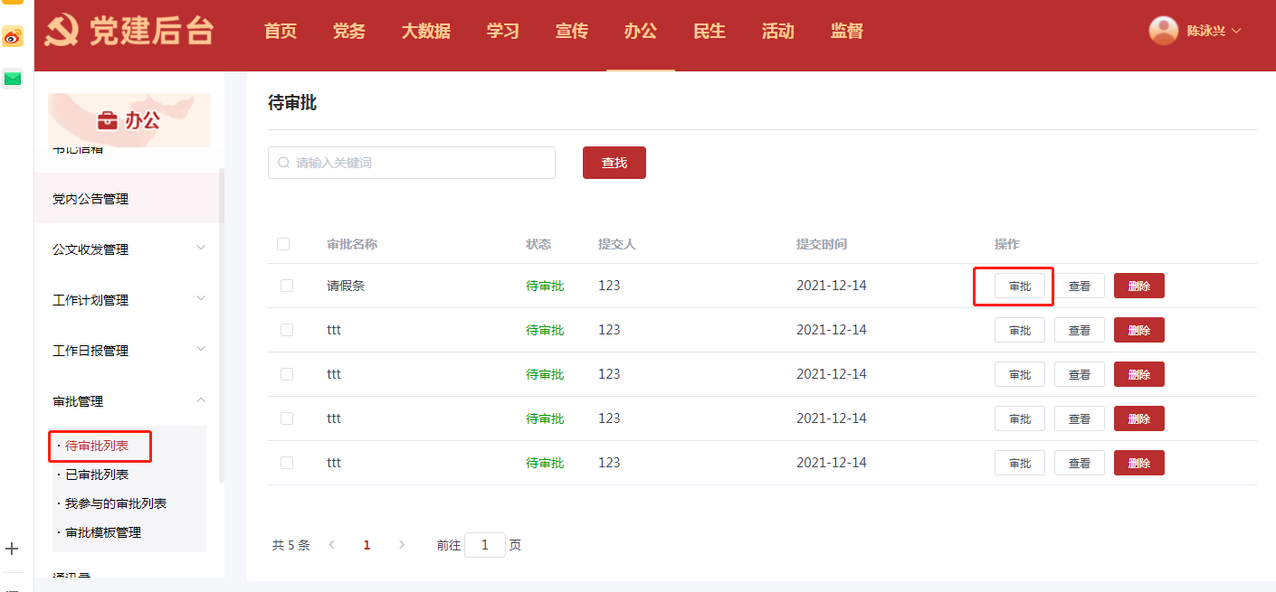Click the user avatar picture
1276x592 pixels.
(1163, 31)
